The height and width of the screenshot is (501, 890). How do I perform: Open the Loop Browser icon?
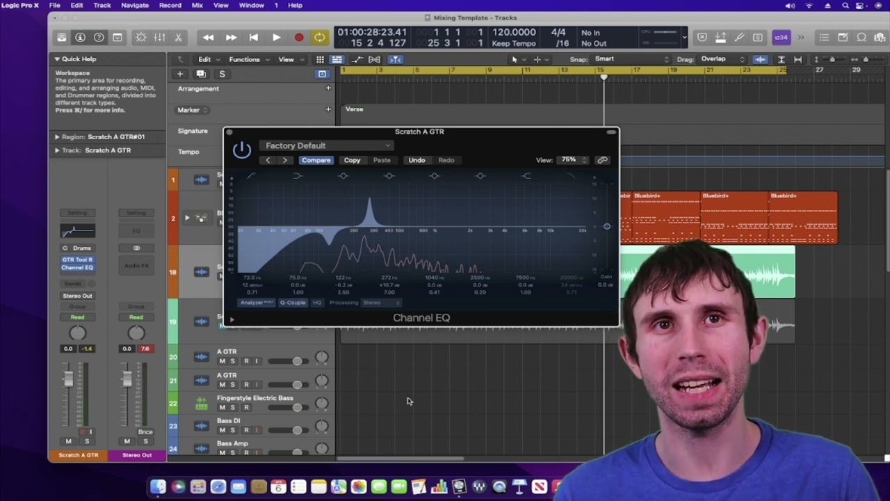coord(861,38)
